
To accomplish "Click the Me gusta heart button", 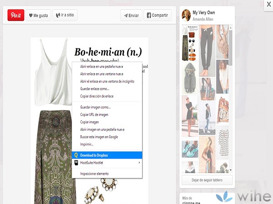I will point(39,15).
